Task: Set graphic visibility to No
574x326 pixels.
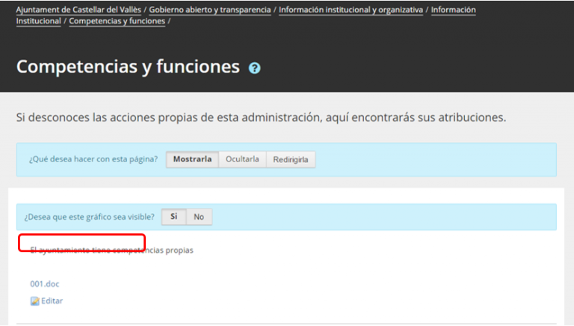Action: (199, 217)
